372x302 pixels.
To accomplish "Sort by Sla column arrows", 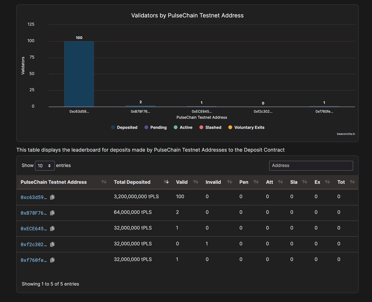I will (304, 182).
